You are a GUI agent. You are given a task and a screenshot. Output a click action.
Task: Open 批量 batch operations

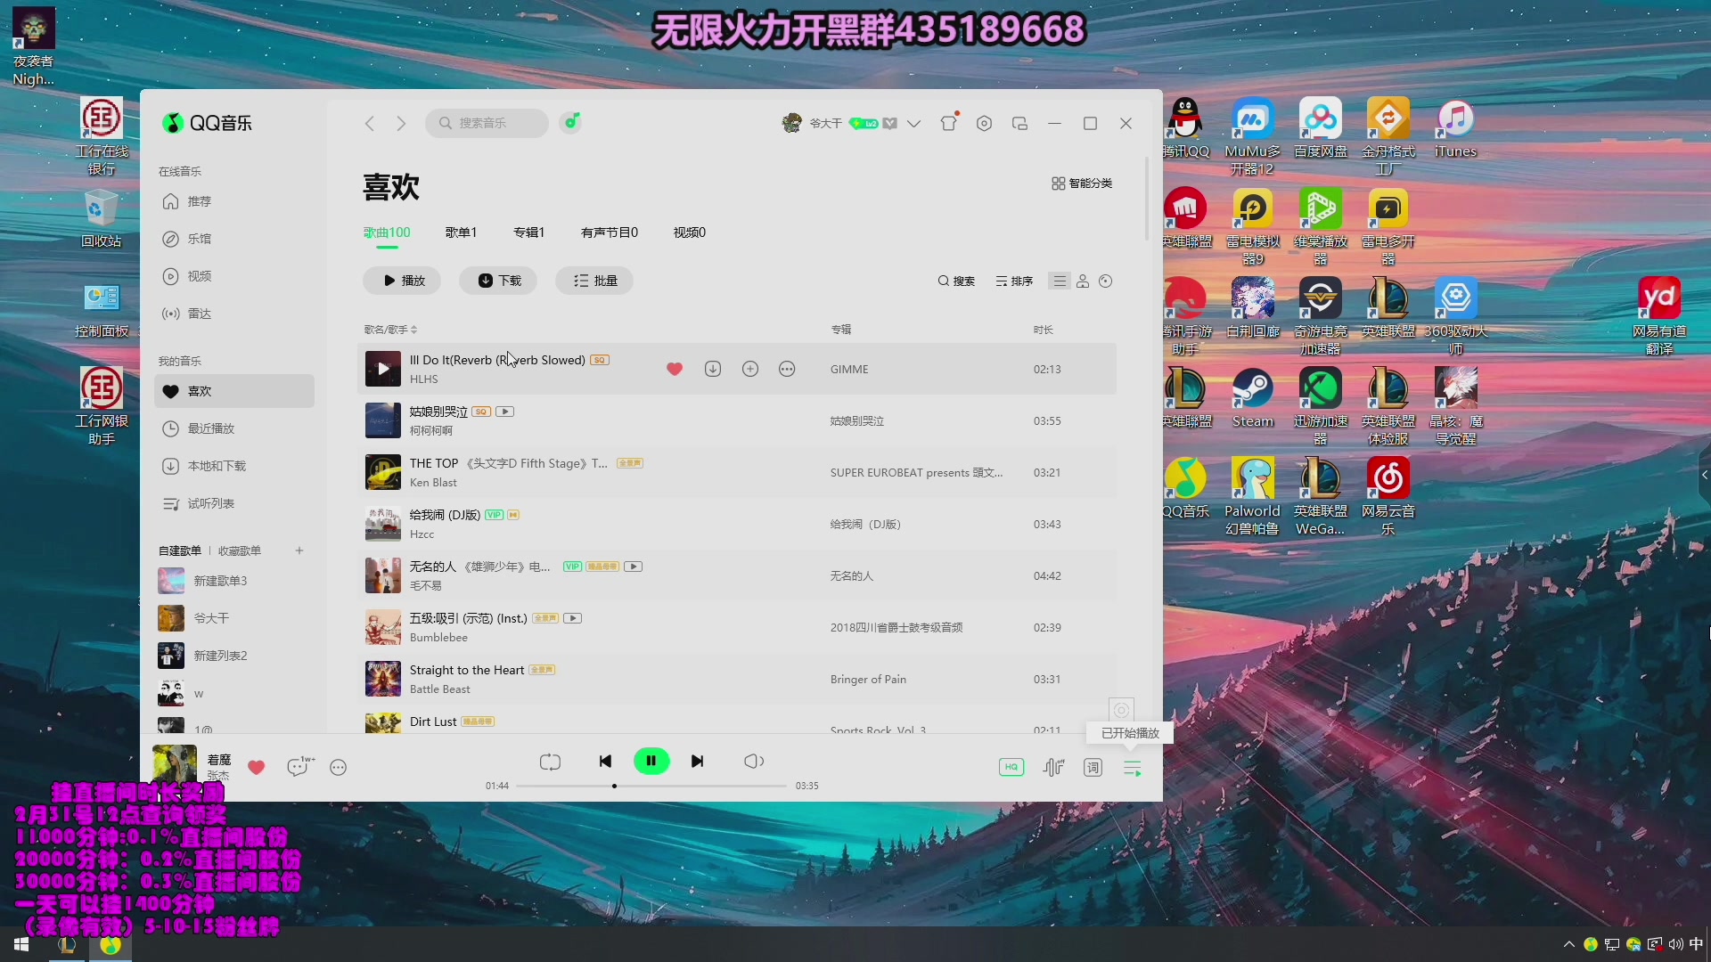[594, 281]
